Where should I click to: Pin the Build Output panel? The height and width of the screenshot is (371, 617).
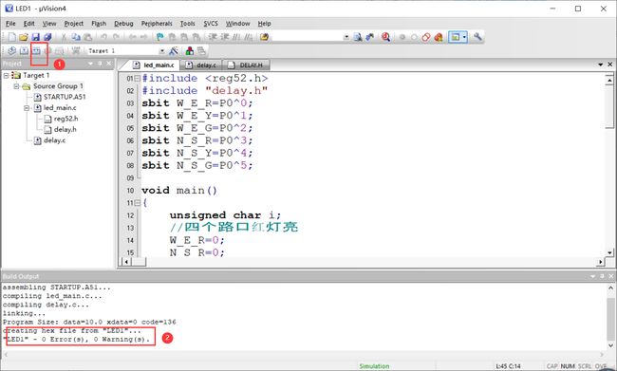click(x=602, y=276)
